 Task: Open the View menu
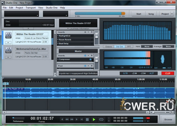(41, 8)
